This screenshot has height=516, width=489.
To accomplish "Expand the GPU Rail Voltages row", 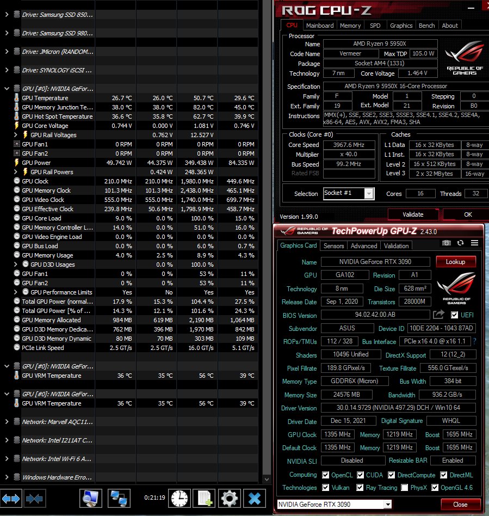I will point(16,135).
